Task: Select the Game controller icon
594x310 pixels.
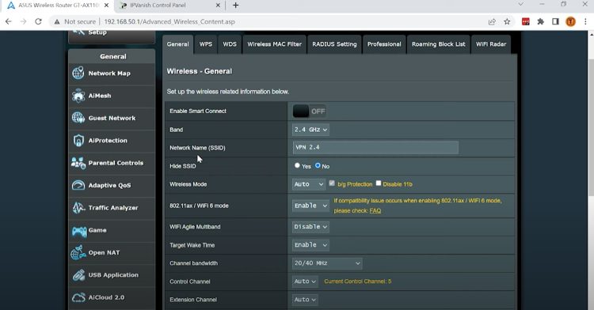Action: 79,231
